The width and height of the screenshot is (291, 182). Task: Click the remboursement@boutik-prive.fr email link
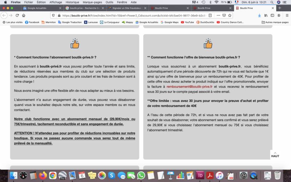click(x=189, y=87)
